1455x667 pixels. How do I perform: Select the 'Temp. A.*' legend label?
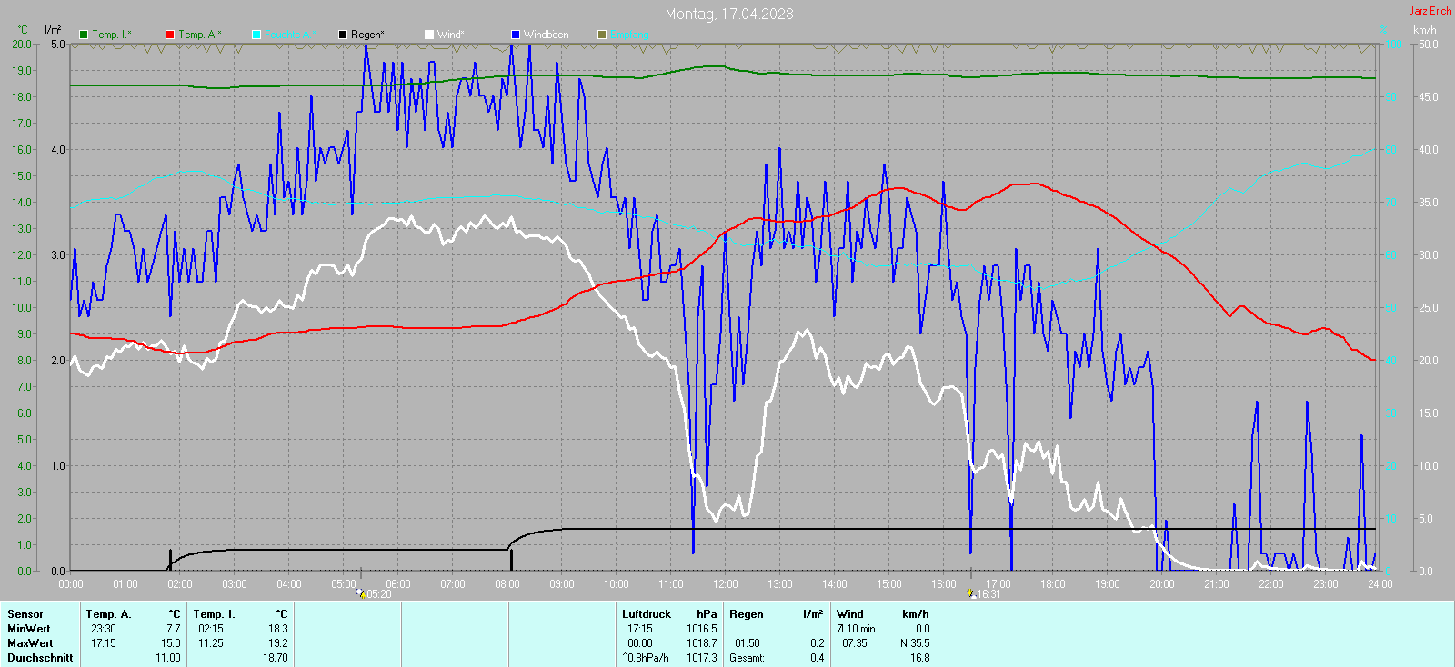[x=200, y=35]
